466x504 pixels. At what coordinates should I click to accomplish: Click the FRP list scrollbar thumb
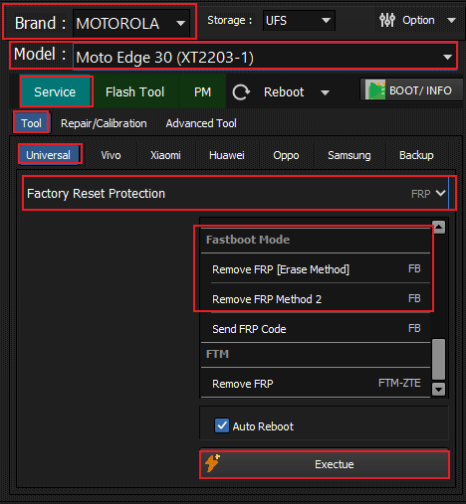pyautogui.click(x=439, y=359)
